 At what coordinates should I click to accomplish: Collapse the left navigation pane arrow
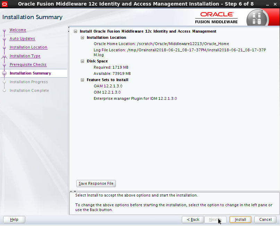[x=69, y=27]
